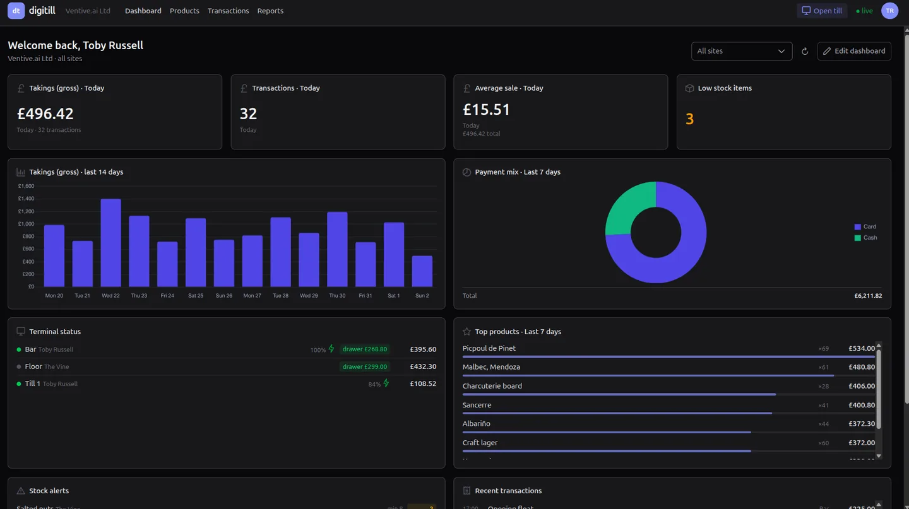Select the Wed 22 takings bar
The width and height of the screenshot is (909, 509).
pyautogui.click(x=111, y=243)
